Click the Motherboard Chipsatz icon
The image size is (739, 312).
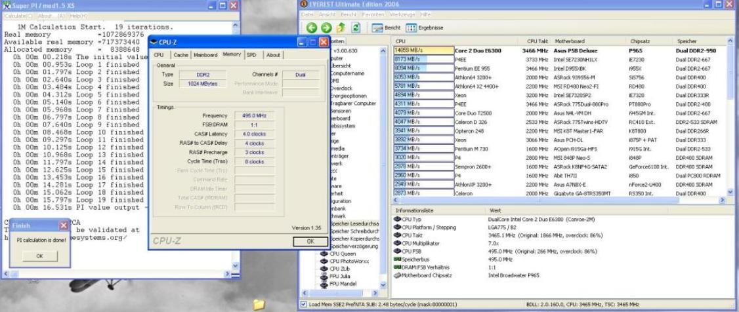(x=397, y=275)
